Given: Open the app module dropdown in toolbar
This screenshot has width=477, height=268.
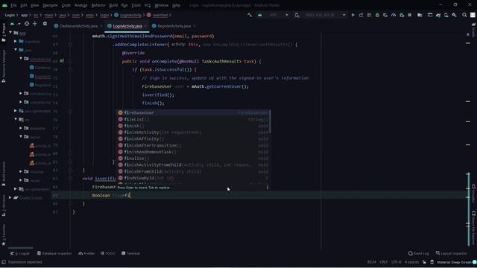Looking at the screenshot, I should click(273, 15).
